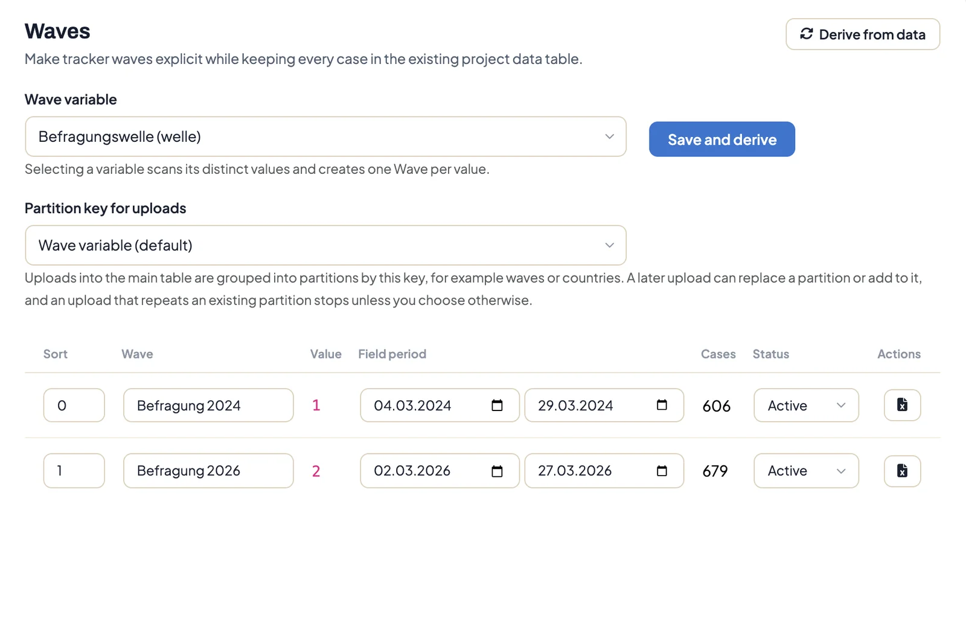Open the Befragungswelle (welle) wave variable dropdown
The height and width of the screenshot is (644, 966).
(325, 136)
